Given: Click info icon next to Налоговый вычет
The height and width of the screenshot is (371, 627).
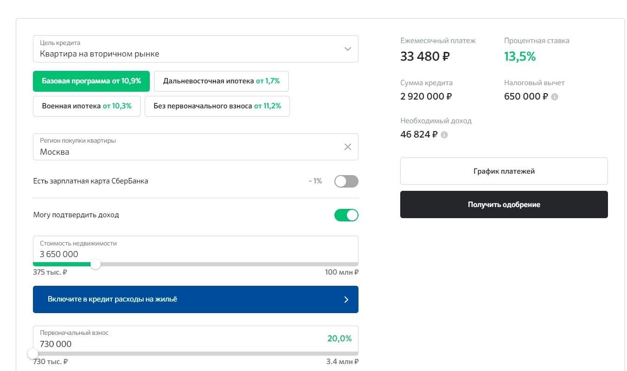Looking at the screenshot, I should tap(555, 97).
